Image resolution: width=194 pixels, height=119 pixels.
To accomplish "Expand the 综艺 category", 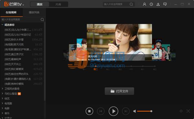I will pyautogui.click(x=2, y=98).
